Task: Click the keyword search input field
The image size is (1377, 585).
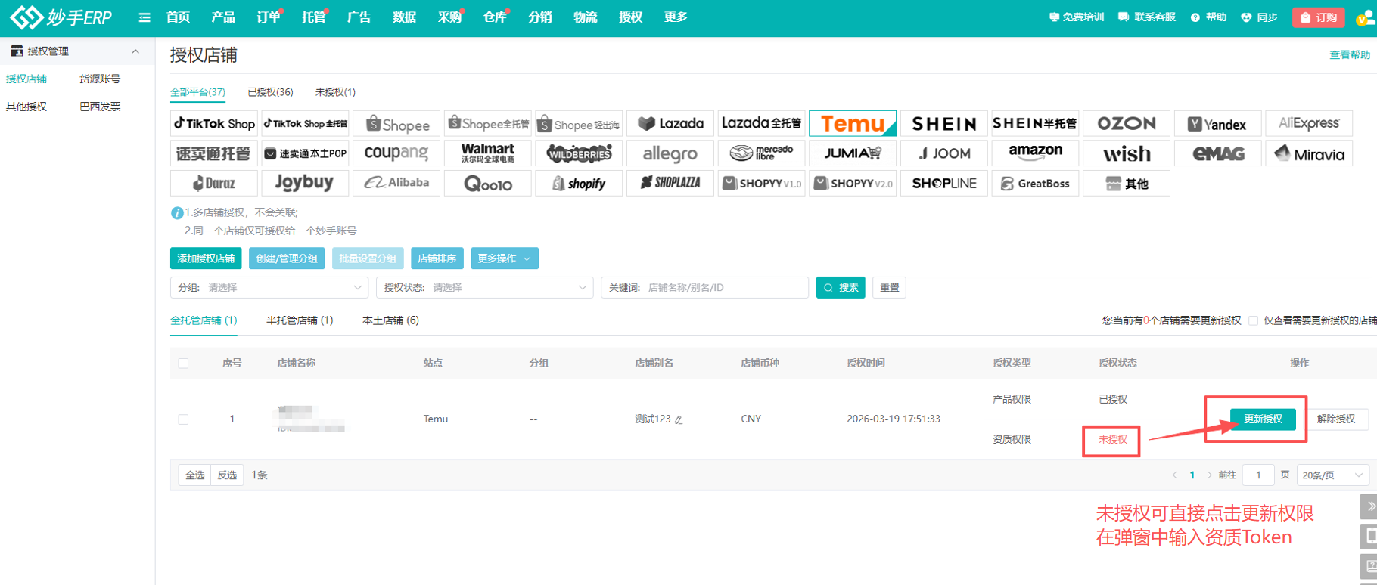Action: click(x=723, y=288)
